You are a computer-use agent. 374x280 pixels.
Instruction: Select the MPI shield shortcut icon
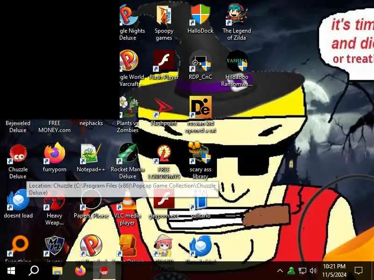tap(54, 246)
